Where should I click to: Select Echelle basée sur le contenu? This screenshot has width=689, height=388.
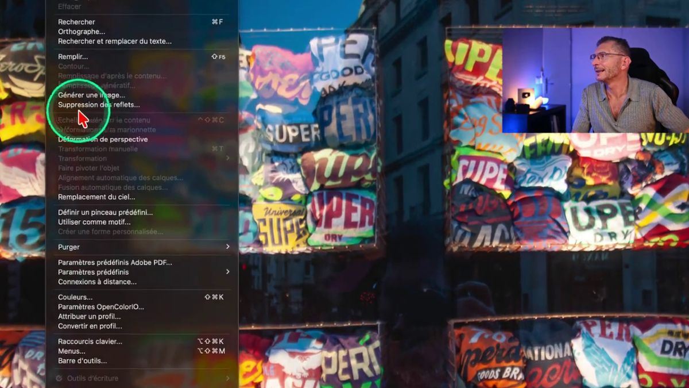104,120
